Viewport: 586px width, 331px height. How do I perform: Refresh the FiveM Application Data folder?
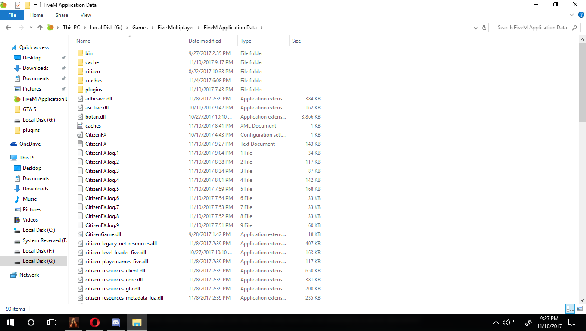[484, 28]
